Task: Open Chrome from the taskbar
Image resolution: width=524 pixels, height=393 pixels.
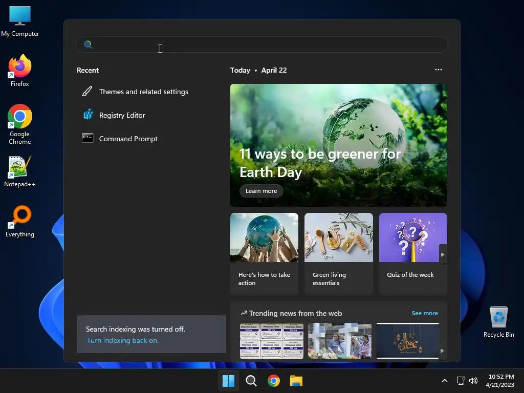Action: click(x=274, y=381)
